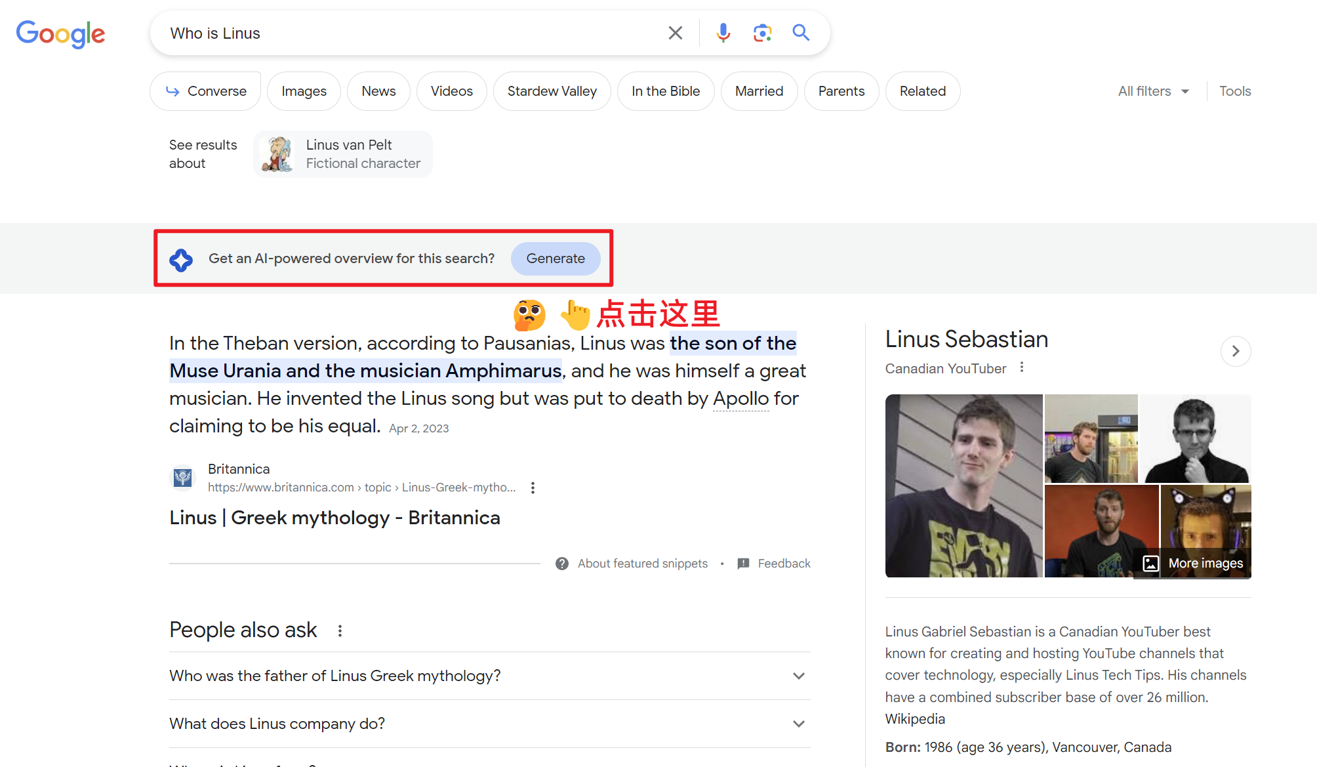Open the three-dot menu next to Canadian YouTuber
The image size is (1317, 767).
tap(1021, 368)
